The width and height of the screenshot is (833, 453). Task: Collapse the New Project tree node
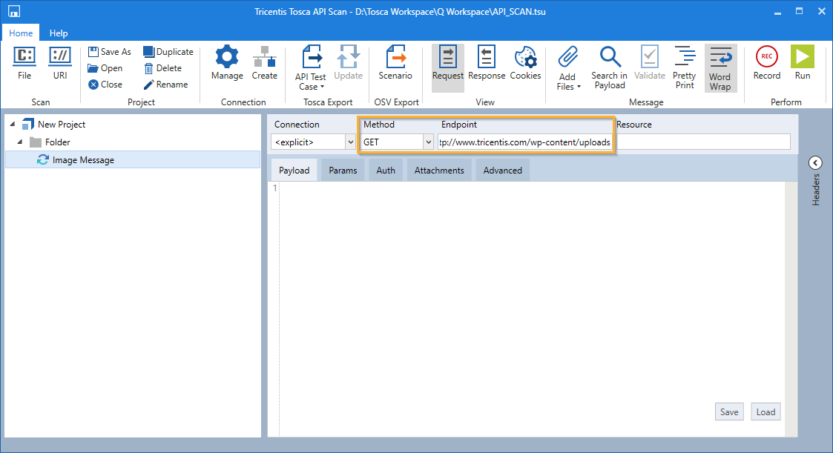point(13,125)
